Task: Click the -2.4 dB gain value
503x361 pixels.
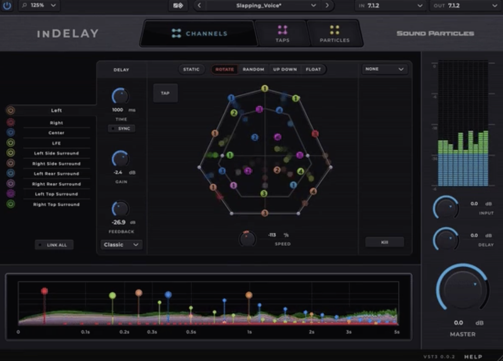Action: coord(118,172)
